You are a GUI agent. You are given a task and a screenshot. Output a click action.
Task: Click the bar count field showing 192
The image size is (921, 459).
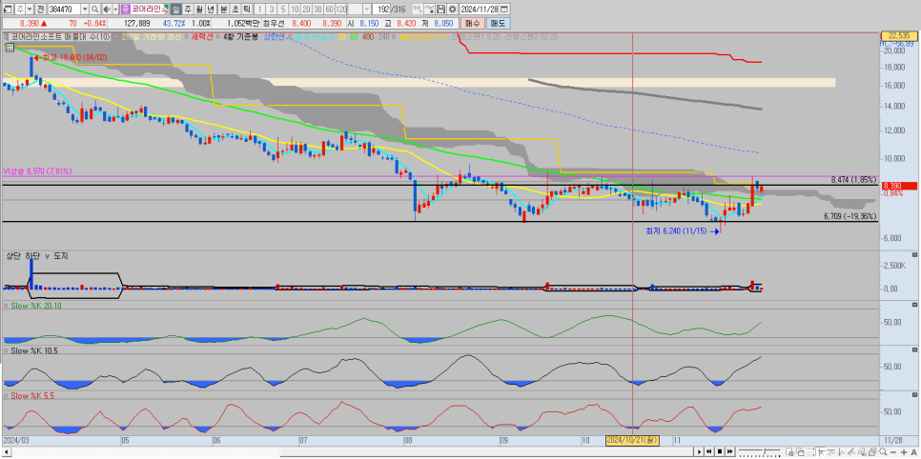381,10
